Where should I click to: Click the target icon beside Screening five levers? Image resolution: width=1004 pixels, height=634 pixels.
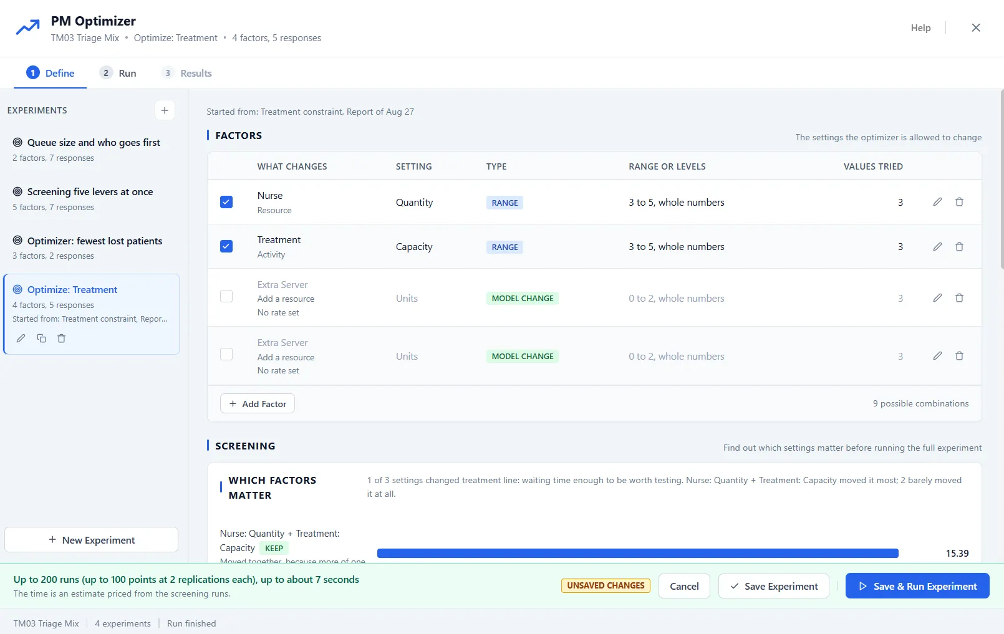pyautogui.click(x=17, y=192)
